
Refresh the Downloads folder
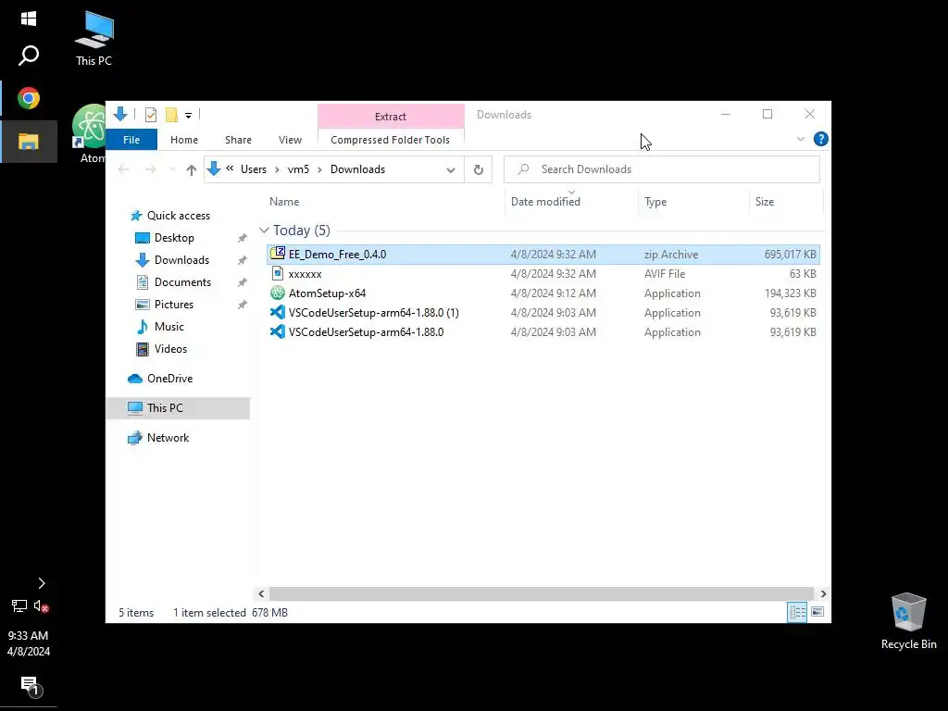(479, 170)
